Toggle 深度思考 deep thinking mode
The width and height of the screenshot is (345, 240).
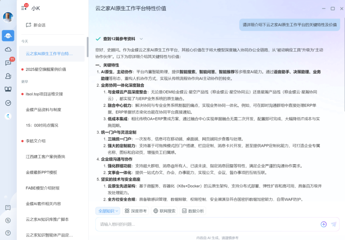click(x=135, y=211)
